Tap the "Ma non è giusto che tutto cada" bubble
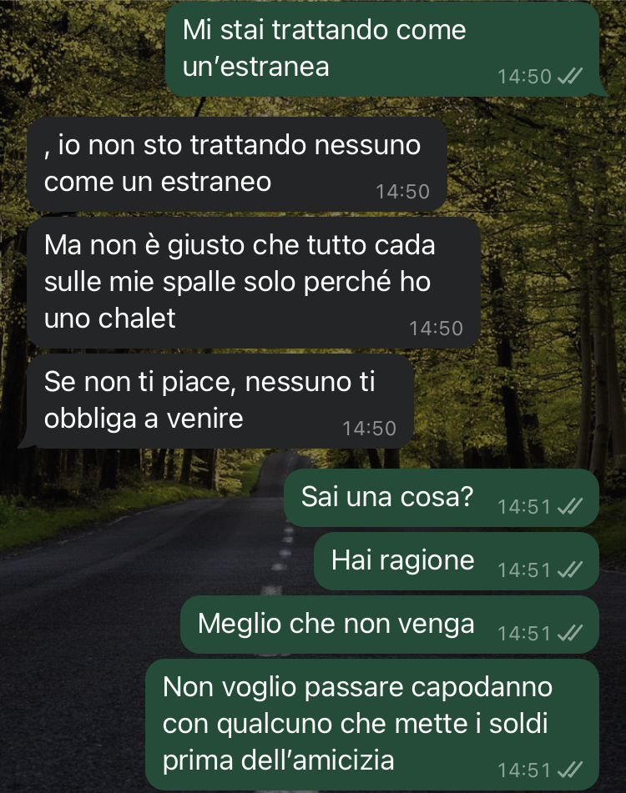 254,283
